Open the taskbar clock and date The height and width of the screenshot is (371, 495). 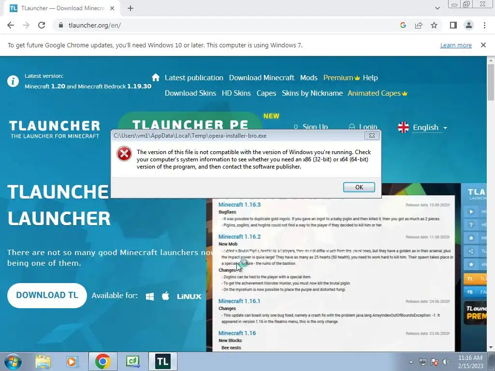click(x=470, y=362)
